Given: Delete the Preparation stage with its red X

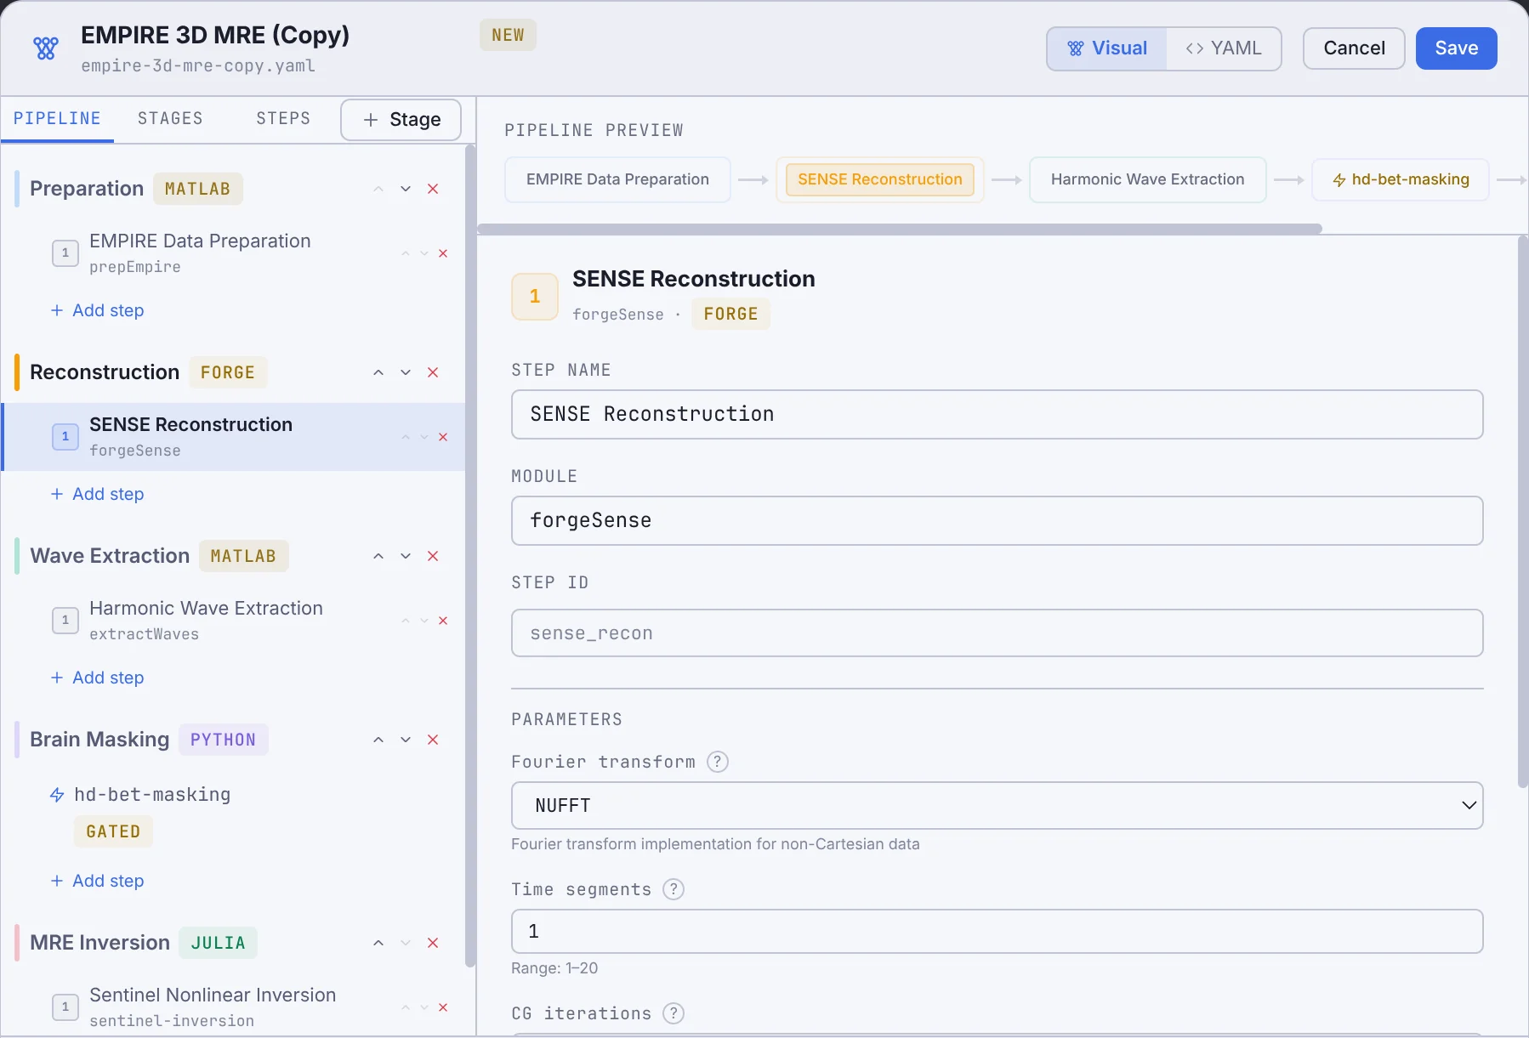Looking at the screenshot, I should (433, 189).
